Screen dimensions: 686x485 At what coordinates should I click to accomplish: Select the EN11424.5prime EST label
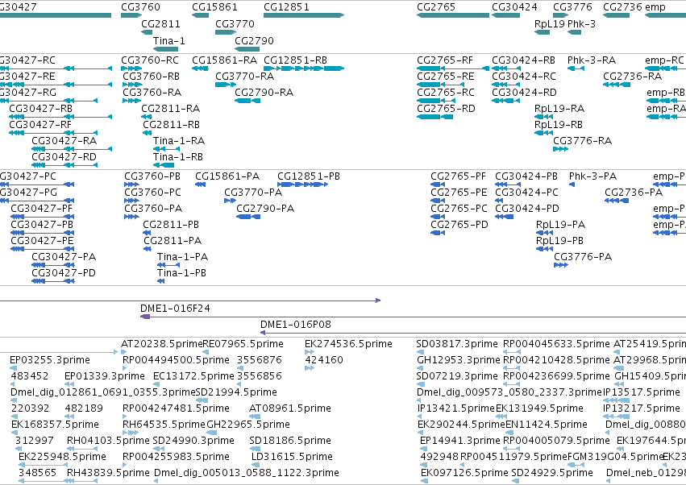point(547,425)
